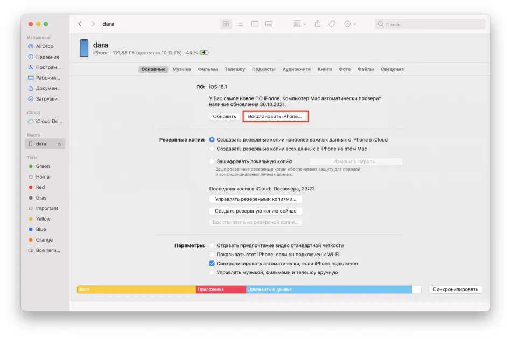Switch to the Сведения tab
The image size is (511, 339).
(392, 69)
